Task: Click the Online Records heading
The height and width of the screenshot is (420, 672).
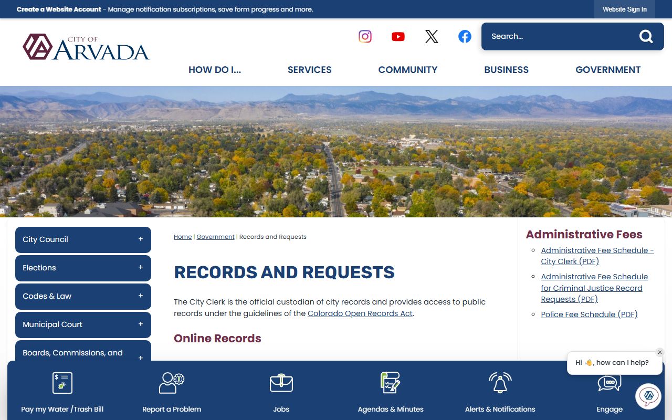Action: [x=217, y=339]
